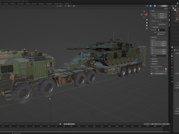
Task: Click the Lock to Object field
Action: click(x=162, y=30)
